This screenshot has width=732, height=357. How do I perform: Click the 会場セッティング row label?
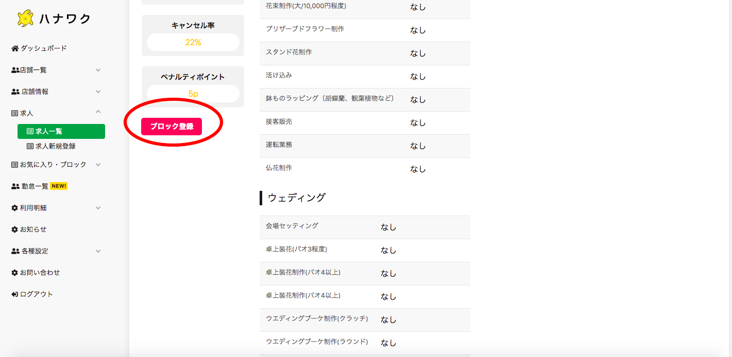click(x=292, y=226)
